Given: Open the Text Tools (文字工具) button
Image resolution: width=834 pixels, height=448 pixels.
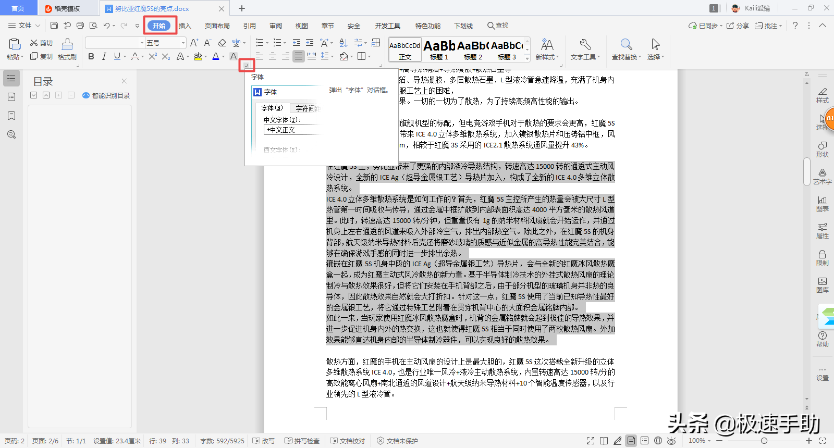Looking at the screenshot, I should pos(585,49).
